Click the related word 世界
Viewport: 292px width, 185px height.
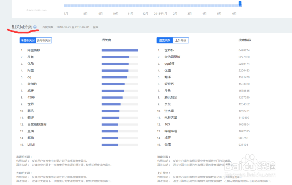click(31, 104)
